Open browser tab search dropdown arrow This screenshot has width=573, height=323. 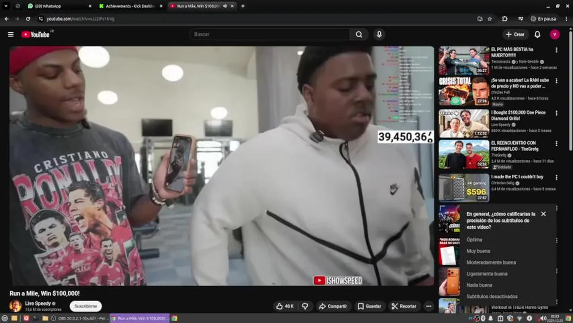(x=6, y=6)
